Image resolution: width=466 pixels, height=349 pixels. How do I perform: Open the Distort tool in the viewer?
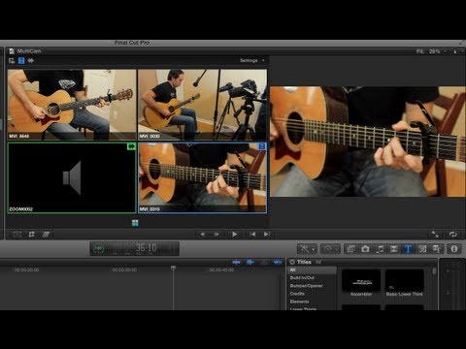46,235
